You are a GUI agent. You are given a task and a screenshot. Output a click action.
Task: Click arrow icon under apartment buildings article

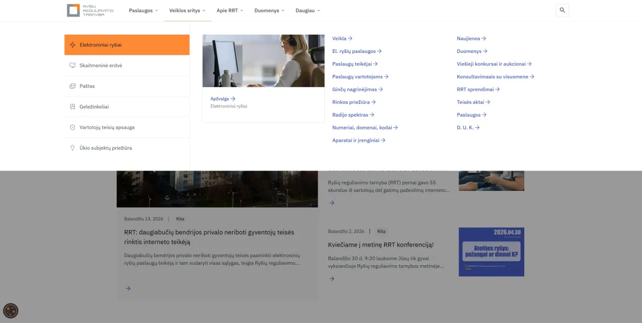tap(128, 288)
